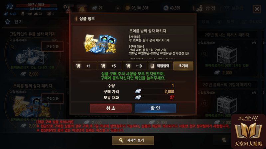Viewport: 266px width, 149px height.
Task: Open the 天堂M guide book logo
Action: [x=248, y=131]
